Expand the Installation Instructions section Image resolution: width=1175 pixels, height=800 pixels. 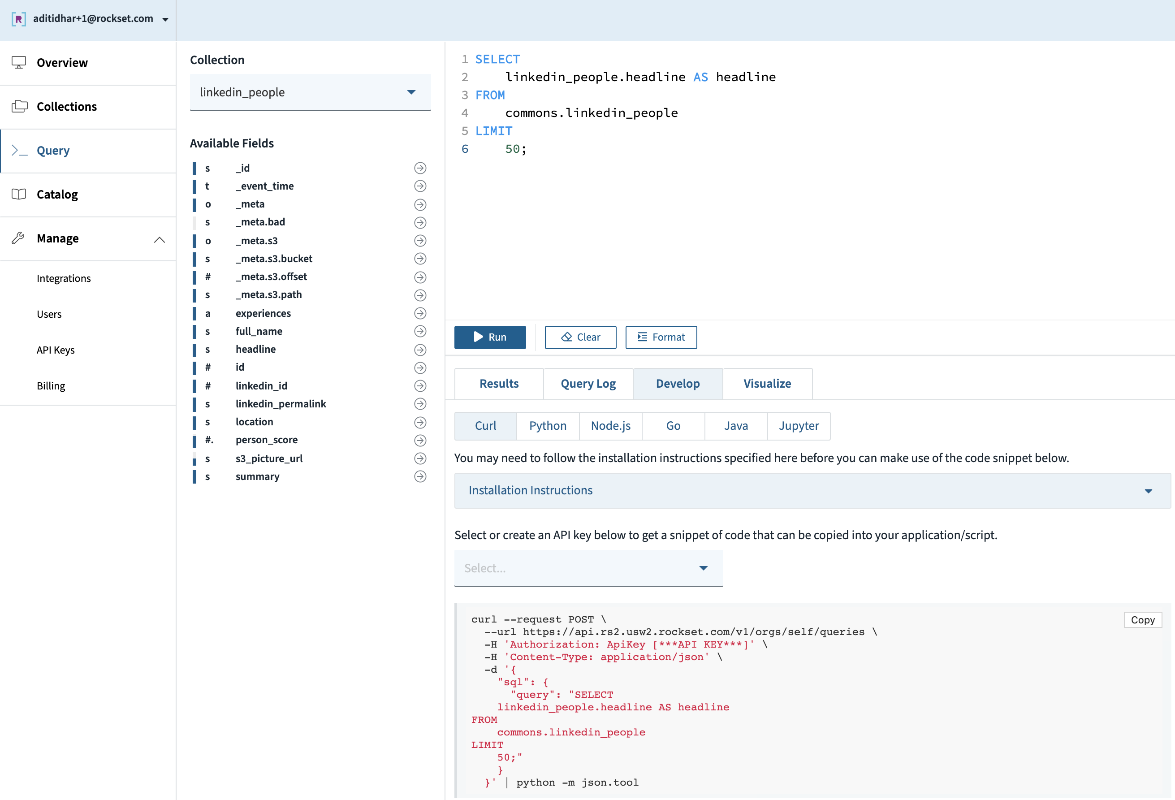coord(812,490)
